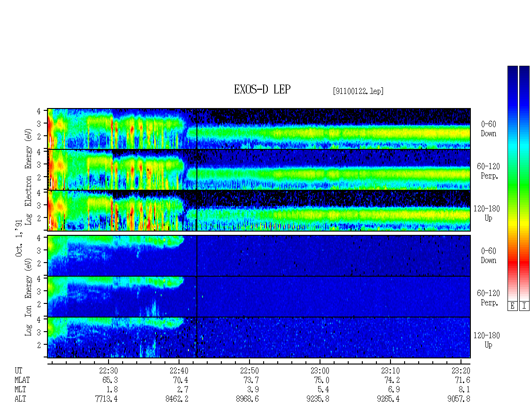Click the 23:20 time tick label
Viewport: 531px width, 411px height.
461,371
